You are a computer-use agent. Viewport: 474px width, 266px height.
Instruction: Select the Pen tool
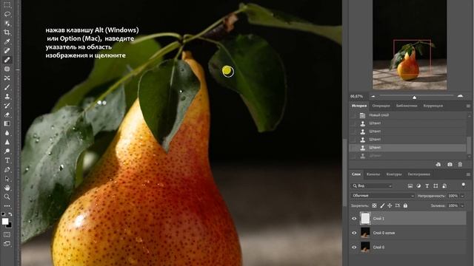tap(7, 170)
